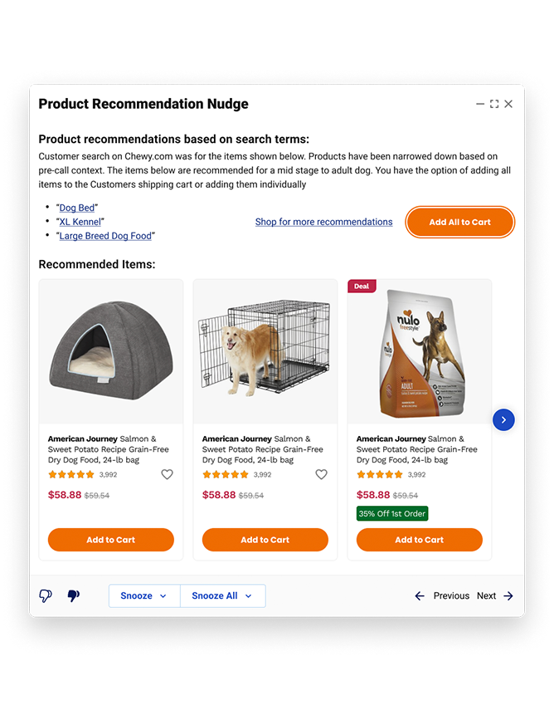This screenshot has width=554, height=725.
Task: Favorite the kennel item heart icon
Action: pyautogui.click(x=321, y=474)
